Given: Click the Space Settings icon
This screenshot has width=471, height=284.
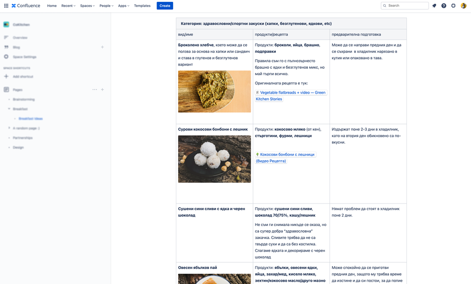Looking at the screenshot, I should (x=6, y=57).
